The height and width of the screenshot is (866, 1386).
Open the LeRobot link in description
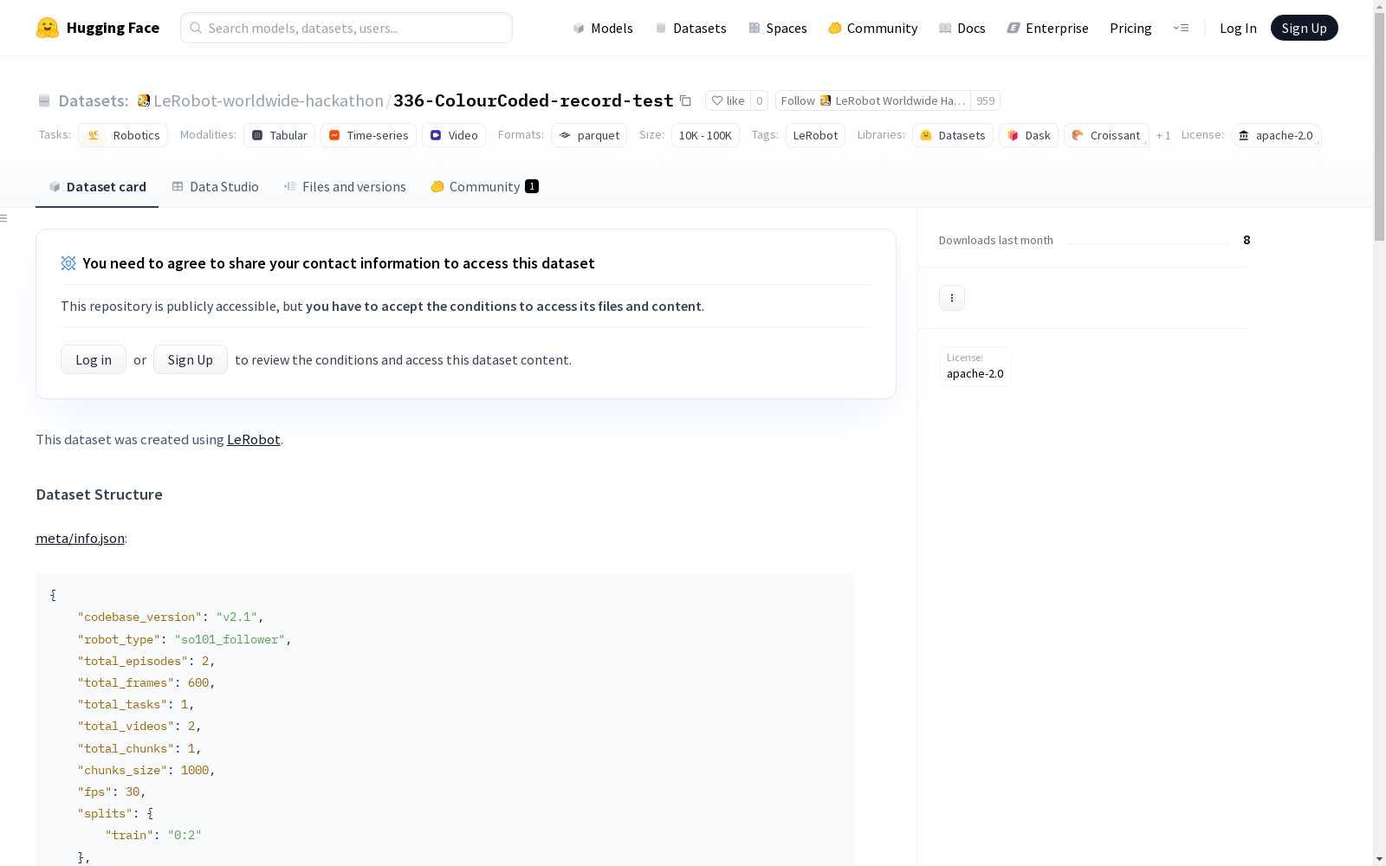coord(253,439)
